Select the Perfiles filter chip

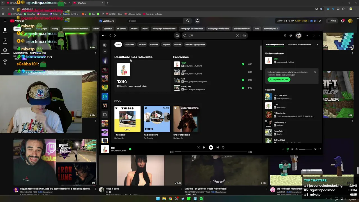[x=178, y=44]
